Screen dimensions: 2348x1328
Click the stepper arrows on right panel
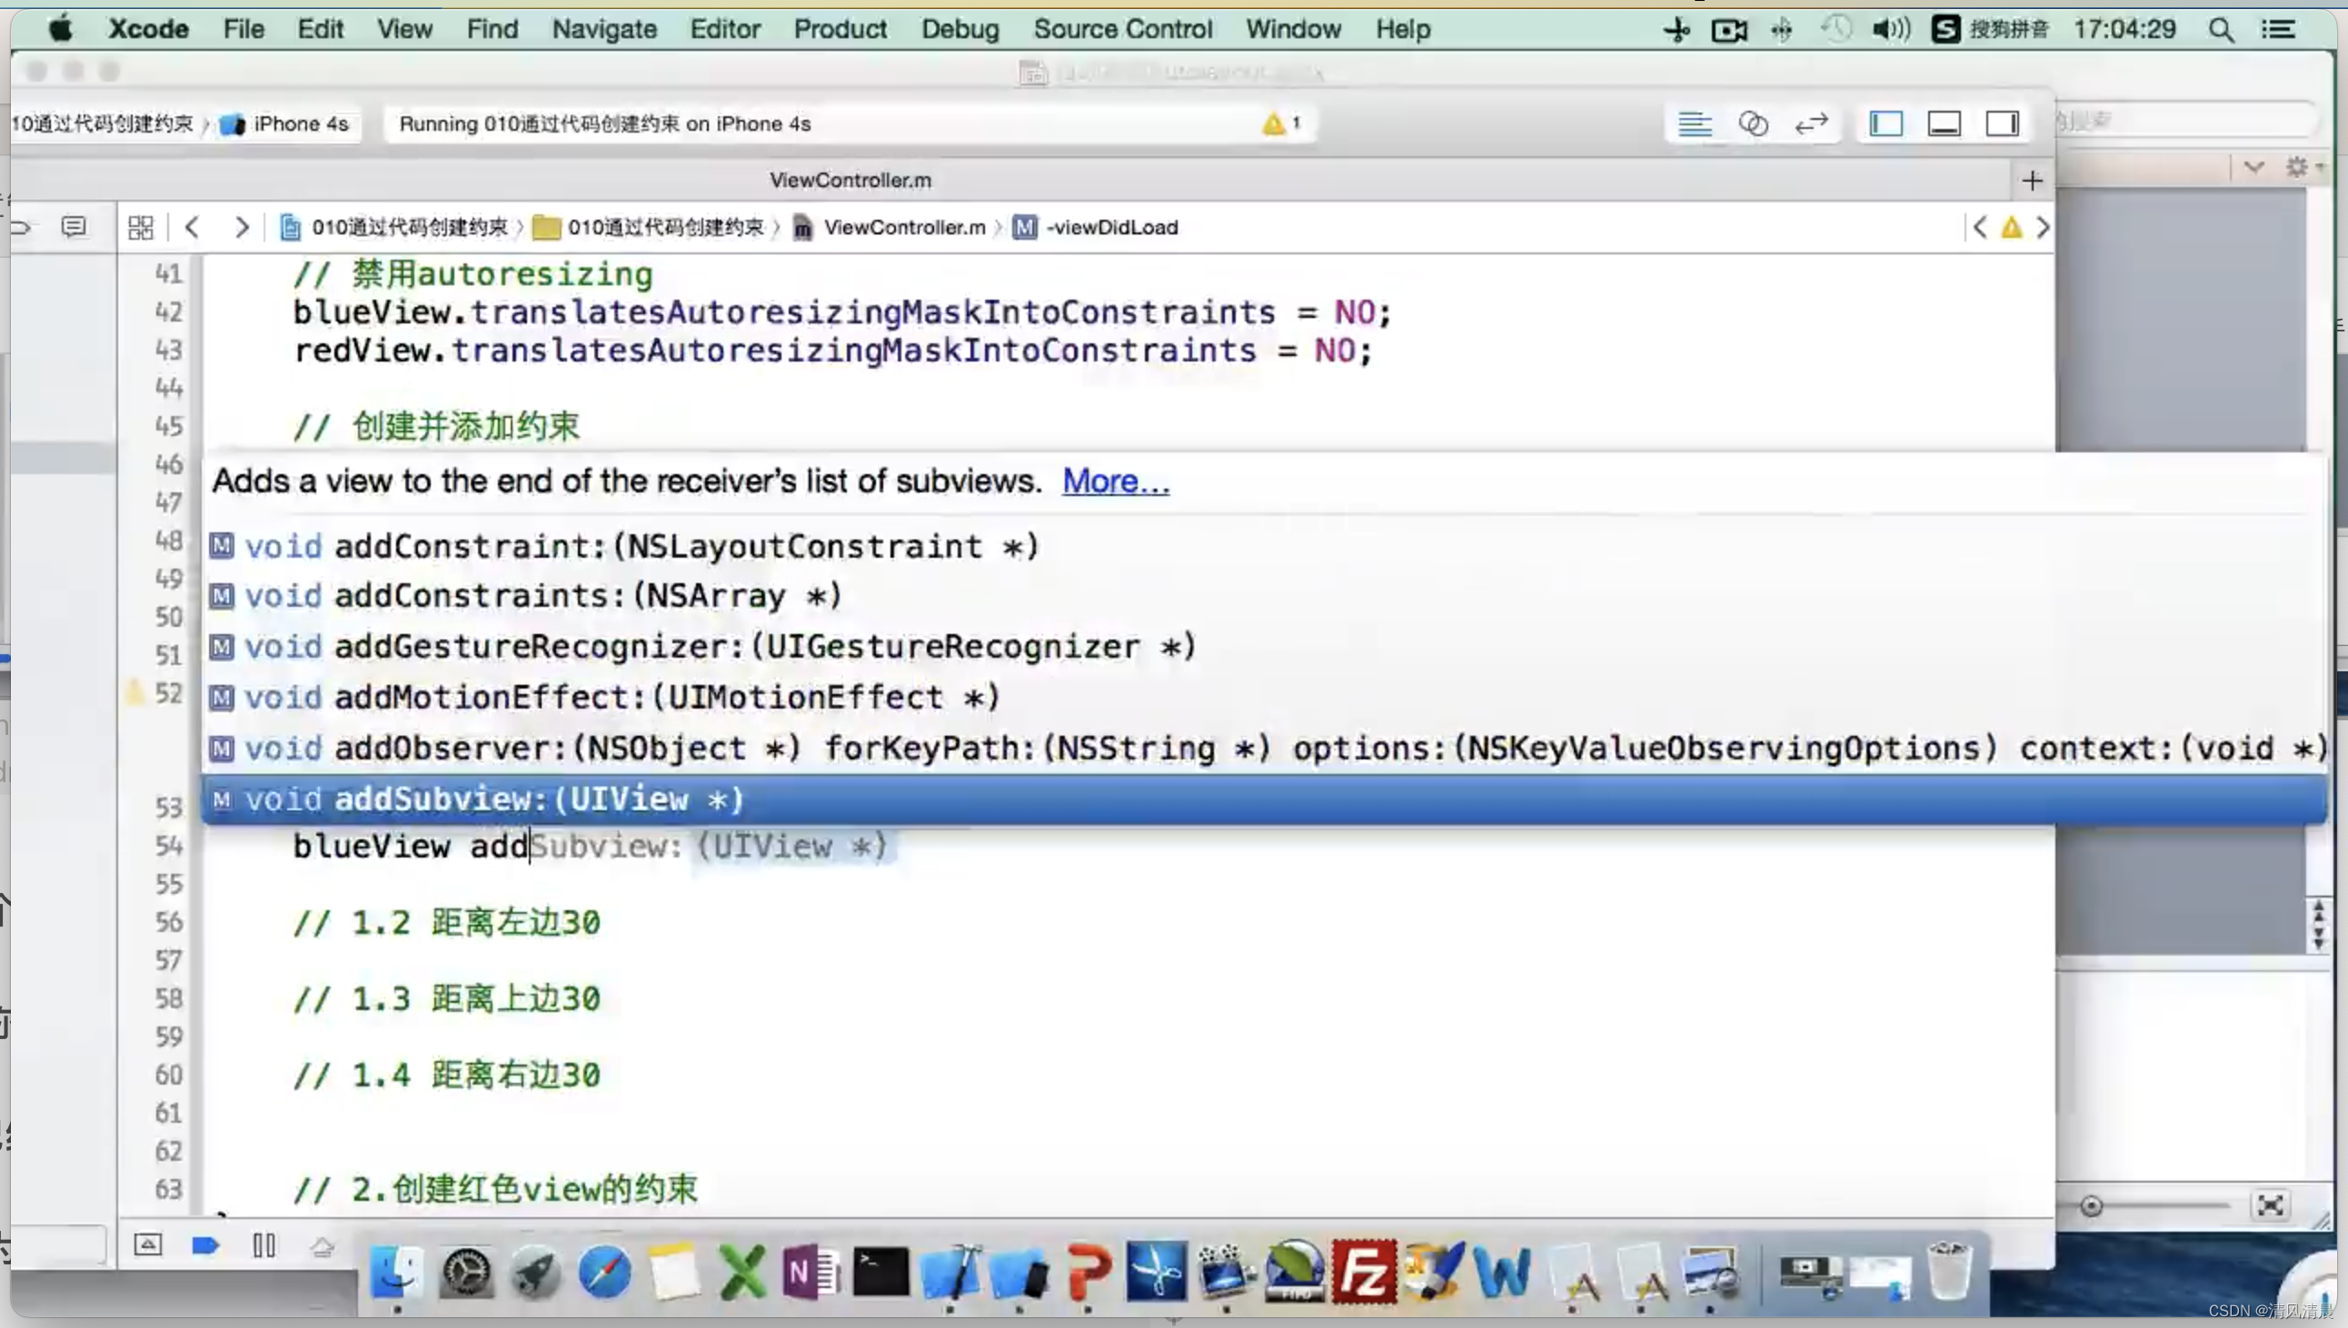point(2319,924)
